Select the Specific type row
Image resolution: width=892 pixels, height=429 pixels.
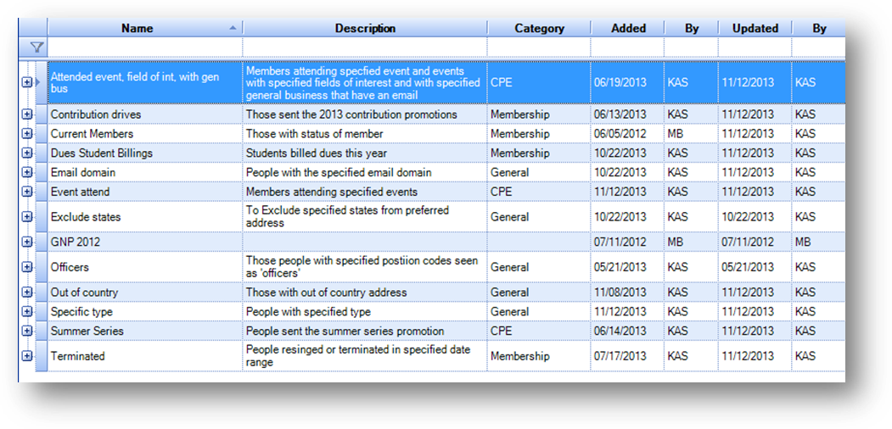point(446,311)
